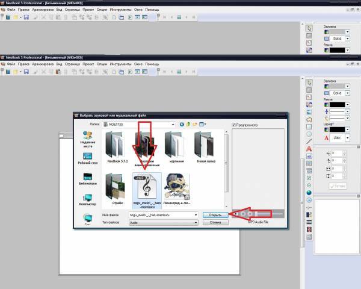Click the "Отмена" button

click(215, 222)
